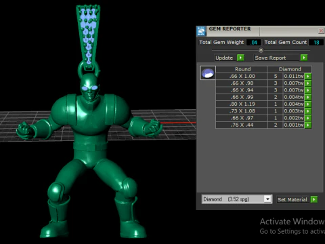
Task: Select the .66 X .97 size cell
Action: point(242,118)
